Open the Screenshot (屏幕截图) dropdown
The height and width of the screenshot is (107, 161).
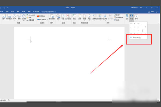coord(31,20)
